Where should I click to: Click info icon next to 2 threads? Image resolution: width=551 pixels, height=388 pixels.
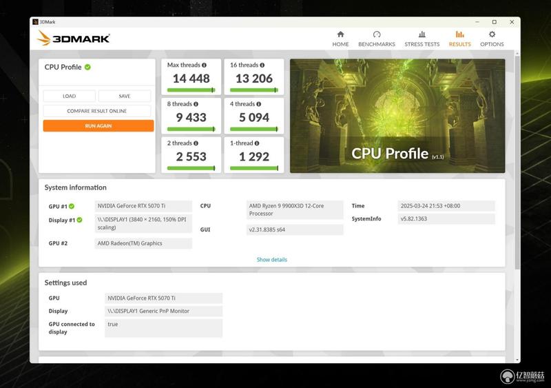196,143
